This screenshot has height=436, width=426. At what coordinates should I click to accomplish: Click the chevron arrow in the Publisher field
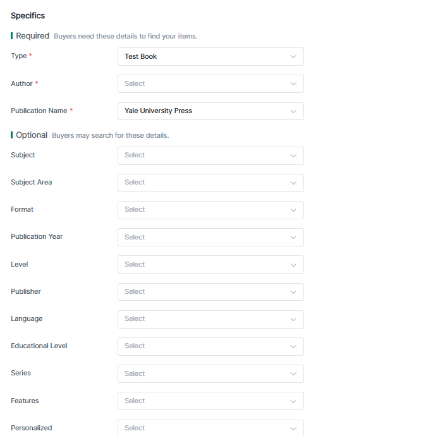pos(293,292)
